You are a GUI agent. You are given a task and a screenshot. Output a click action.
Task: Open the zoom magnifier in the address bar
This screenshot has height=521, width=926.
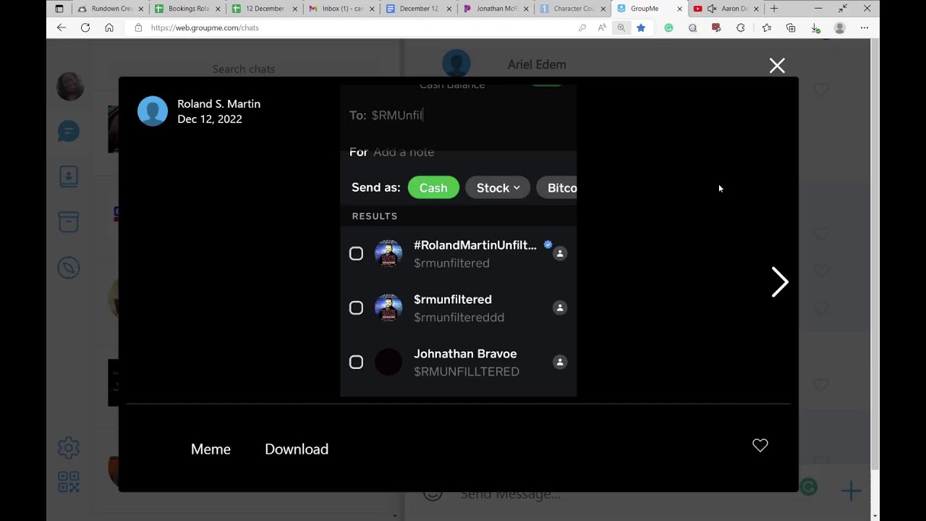pos(621,27)
